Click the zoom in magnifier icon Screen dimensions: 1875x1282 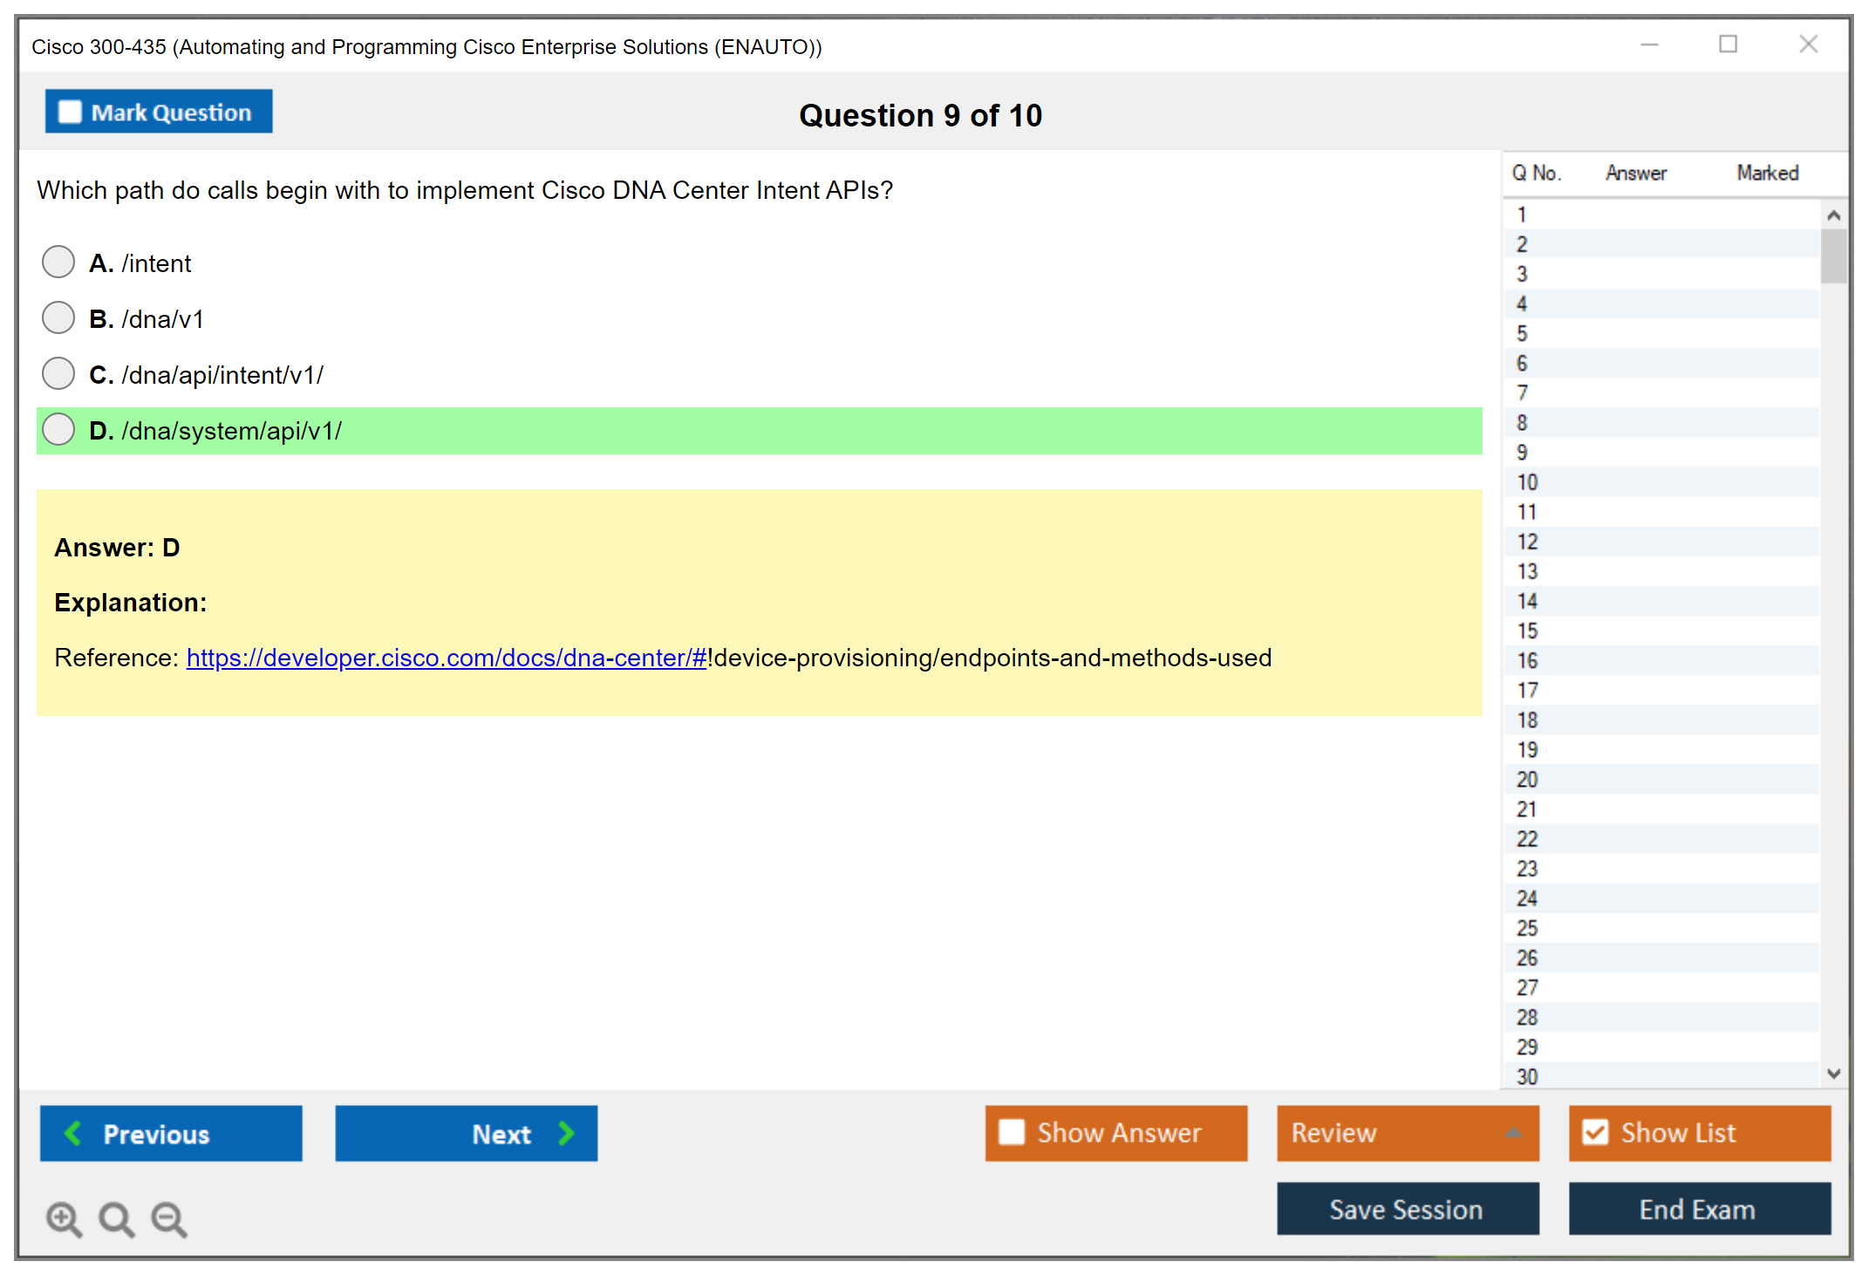[64, 1218]
